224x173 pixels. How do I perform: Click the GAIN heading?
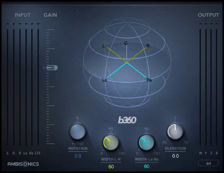click(x=50, y=15)
